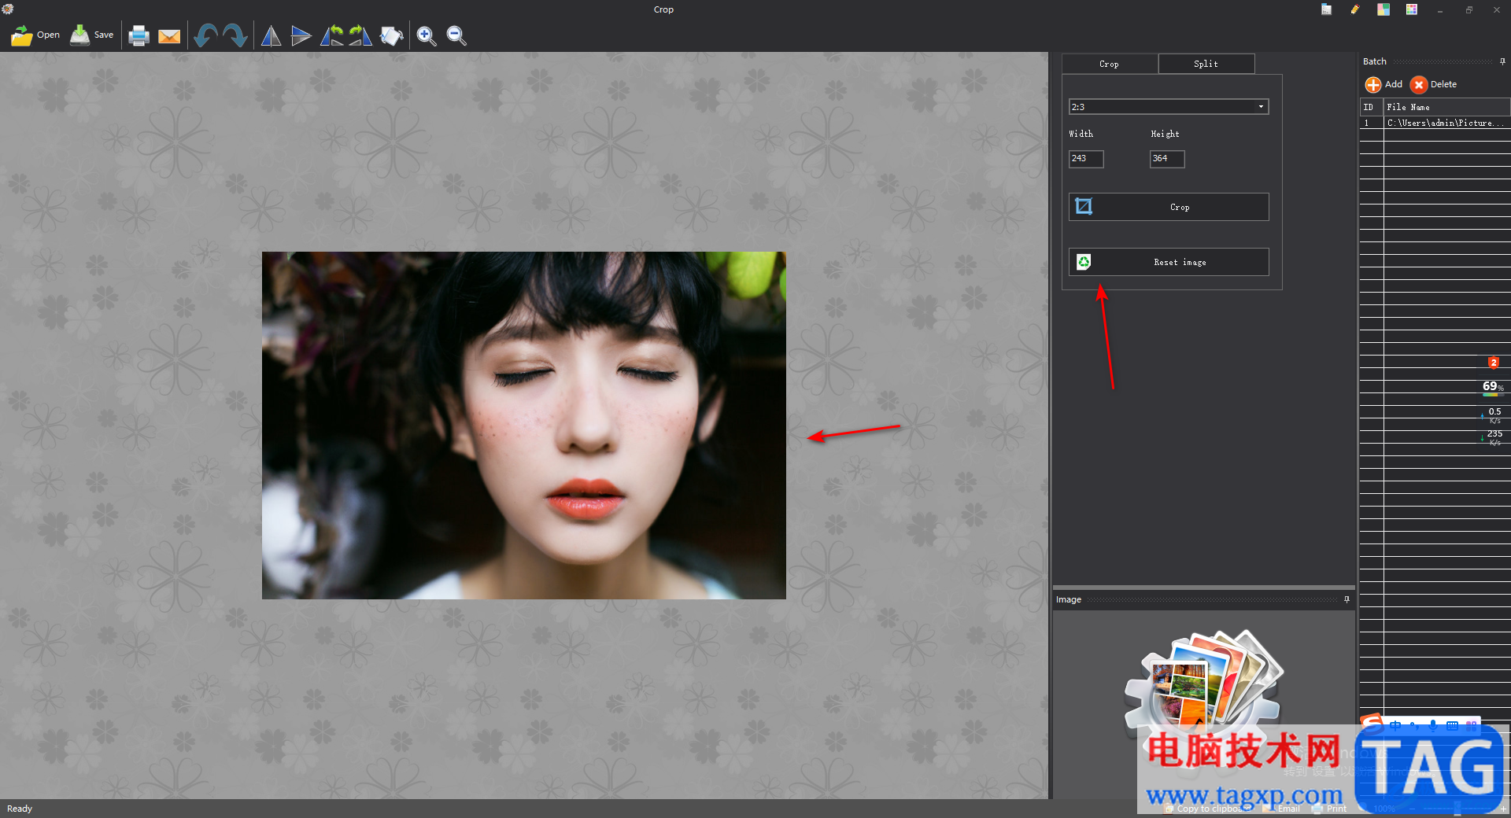The width and height of the screenshot is (1511, 818).
Task: Undo with the left curved arrow
Action: tap(205, 35)
